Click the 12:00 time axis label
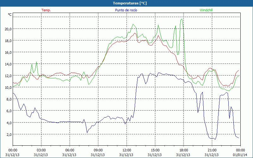253x158 pixels. pos(127,150)
